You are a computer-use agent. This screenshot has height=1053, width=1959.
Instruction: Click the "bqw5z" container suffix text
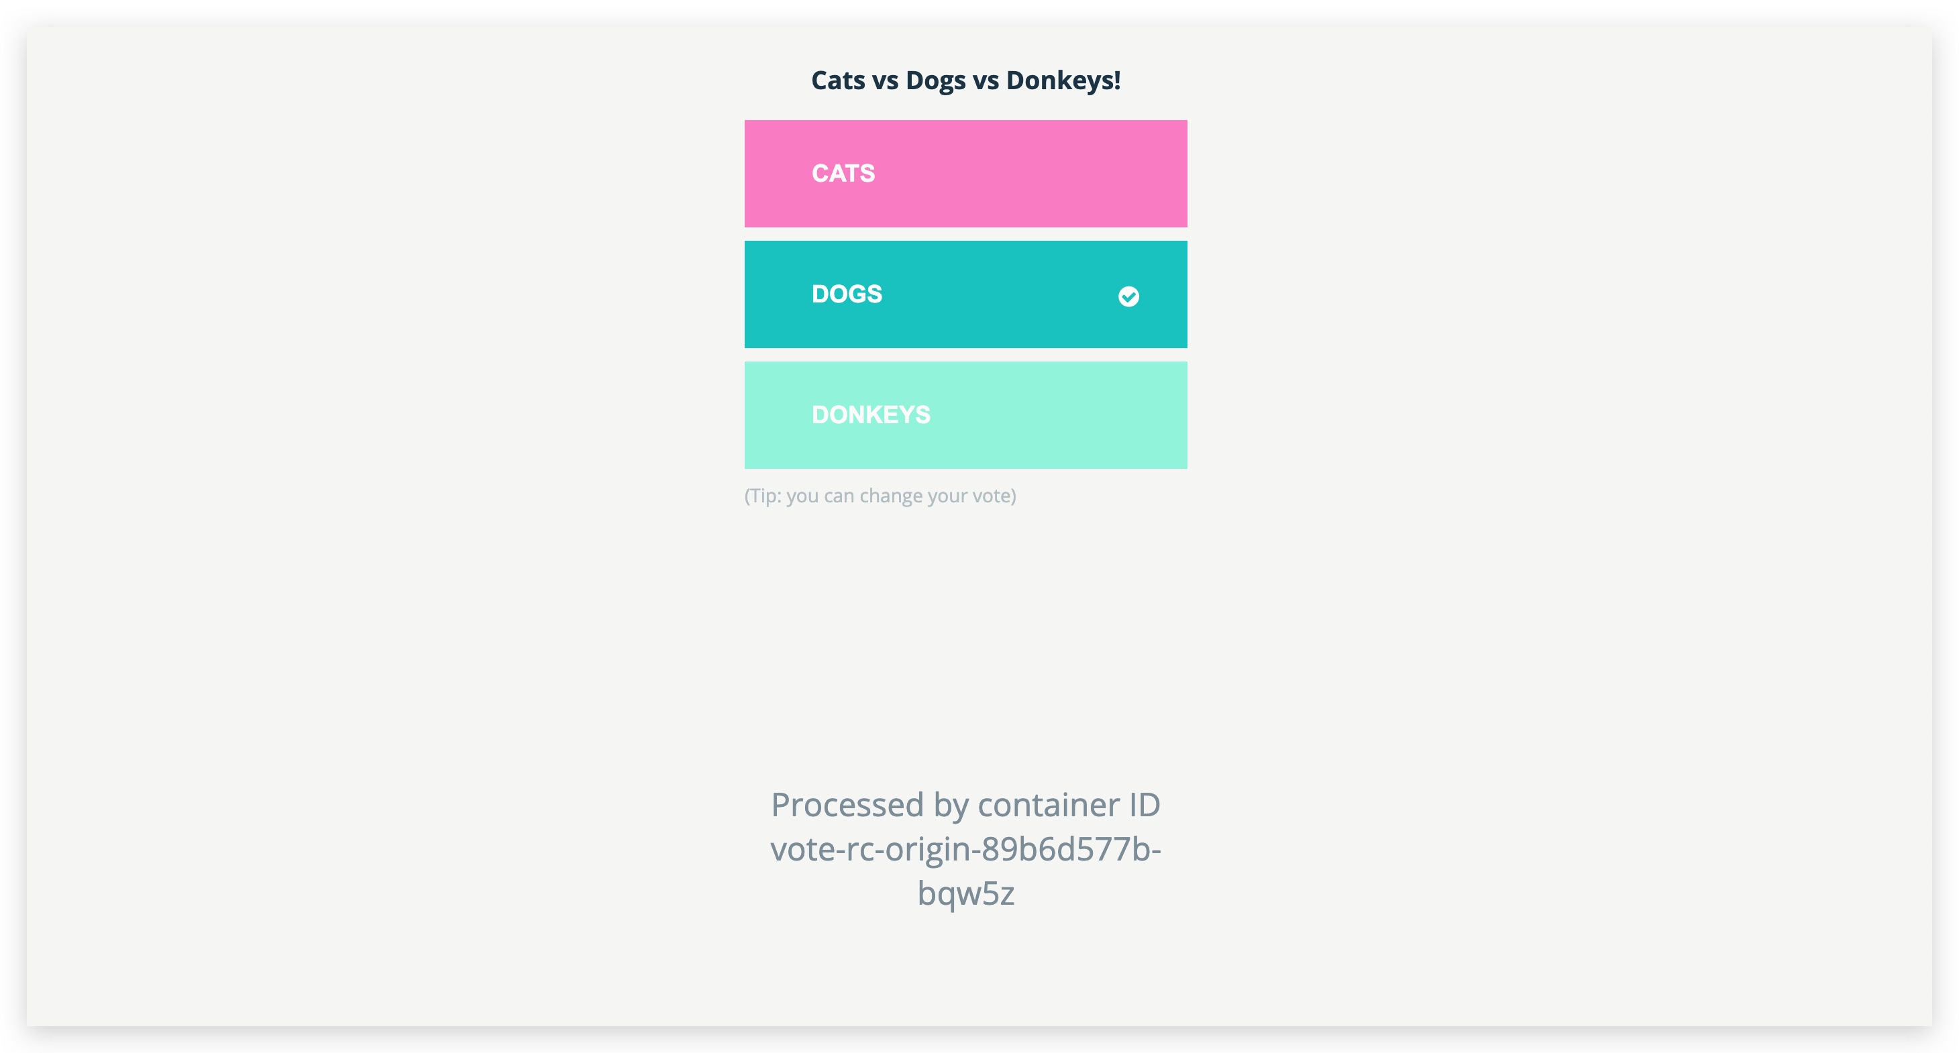coord(966,893)
